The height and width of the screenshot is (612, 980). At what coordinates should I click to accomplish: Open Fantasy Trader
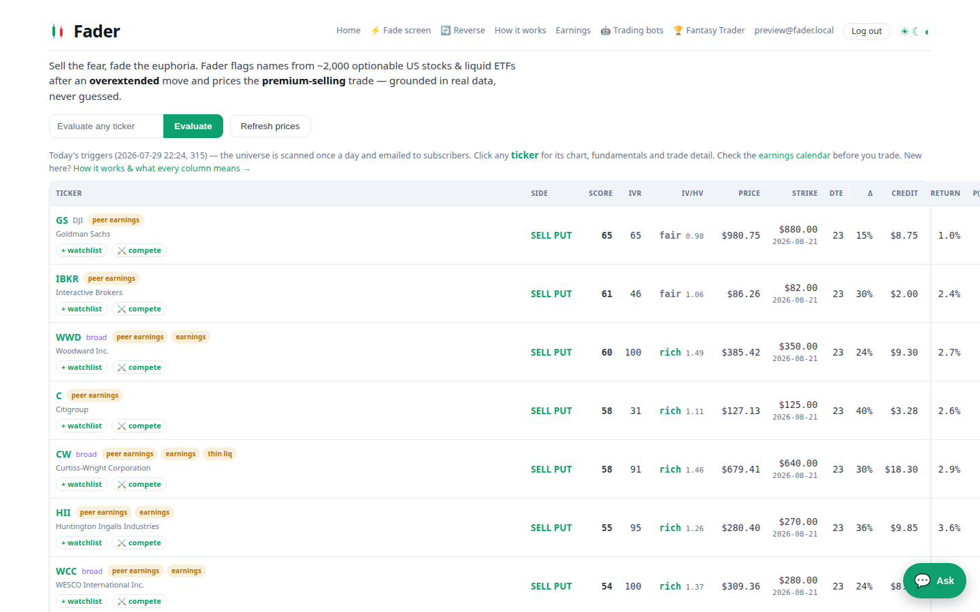click(x=709, y=31)
